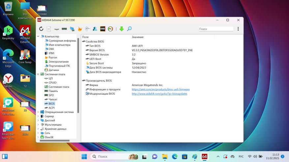Click the magnifier search icon in toolbar

click(130, 29)
